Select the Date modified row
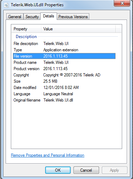The height and width of the screenshot is (179, 133). [64, 88]
